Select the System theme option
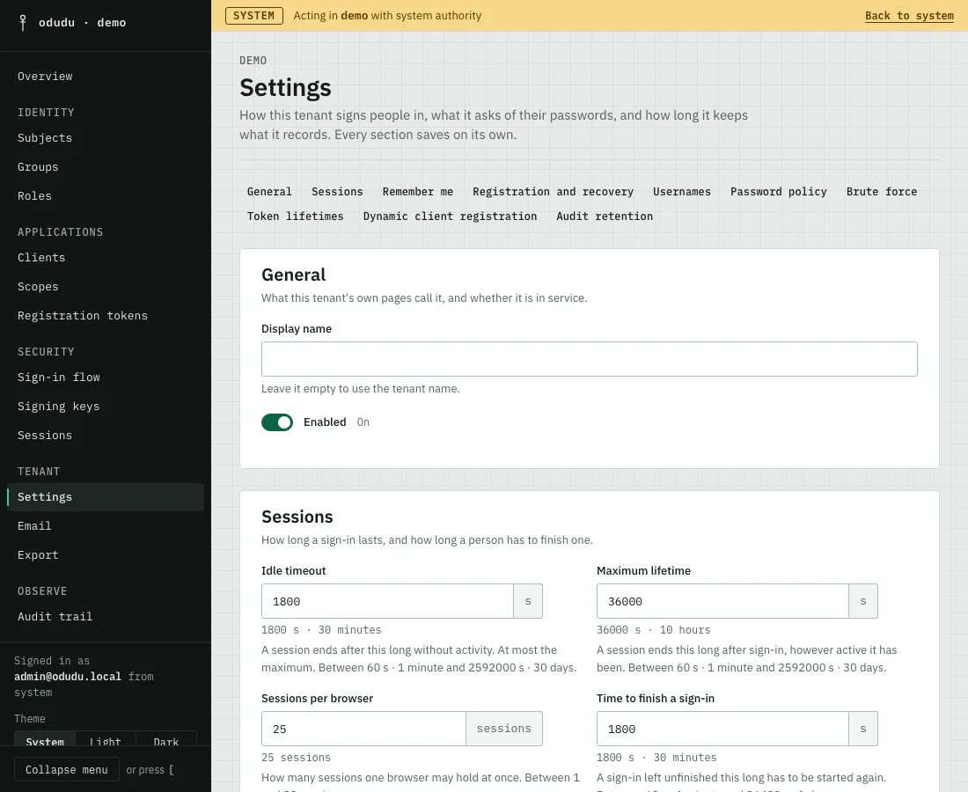This screenshot has height=792, width=968. click(x=45, y=741)
